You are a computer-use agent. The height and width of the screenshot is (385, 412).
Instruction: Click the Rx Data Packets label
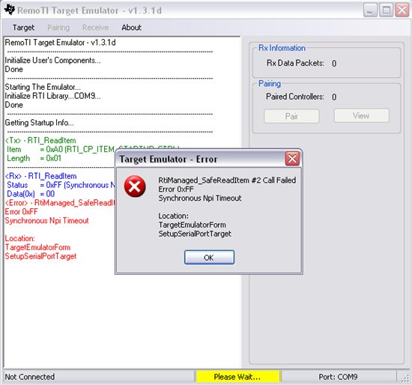(x=295, y=63)
